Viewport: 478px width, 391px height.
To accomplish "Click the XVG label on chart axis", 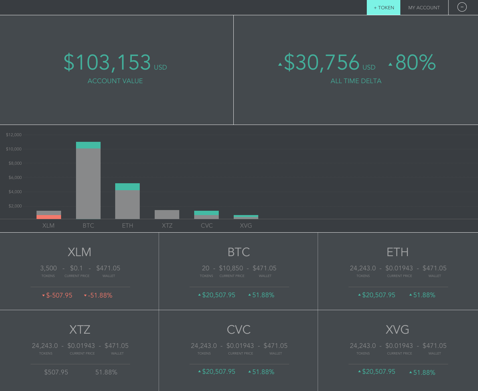I will (246, 226).
